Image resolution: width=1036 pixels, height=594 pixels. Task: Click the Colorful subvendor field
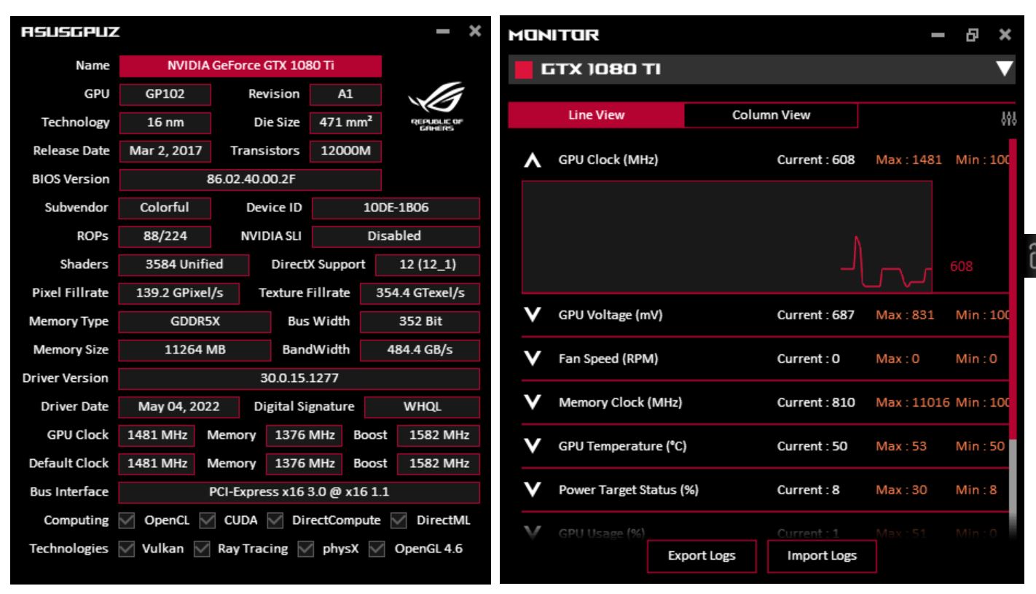(x=165, y=208)
